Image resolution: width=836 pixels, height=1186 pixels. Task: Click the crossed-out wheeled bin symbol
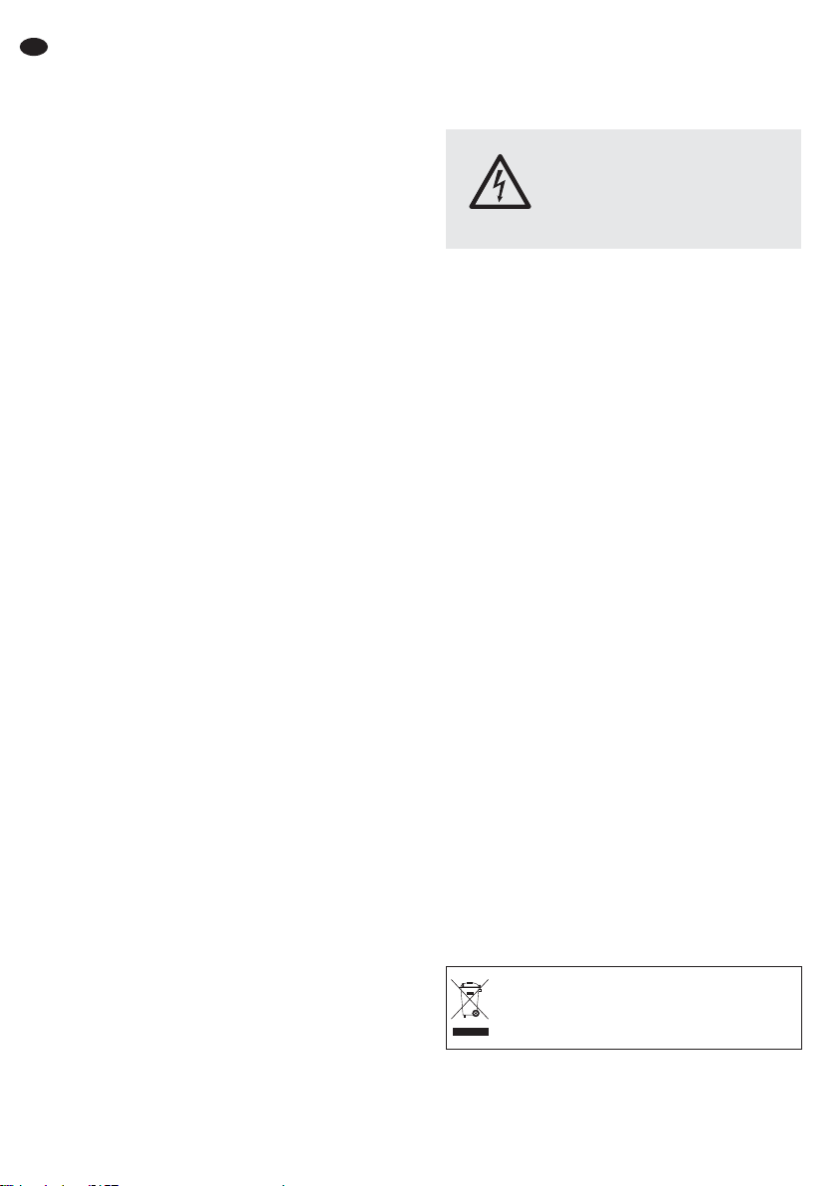click(x=470, y=1000)
